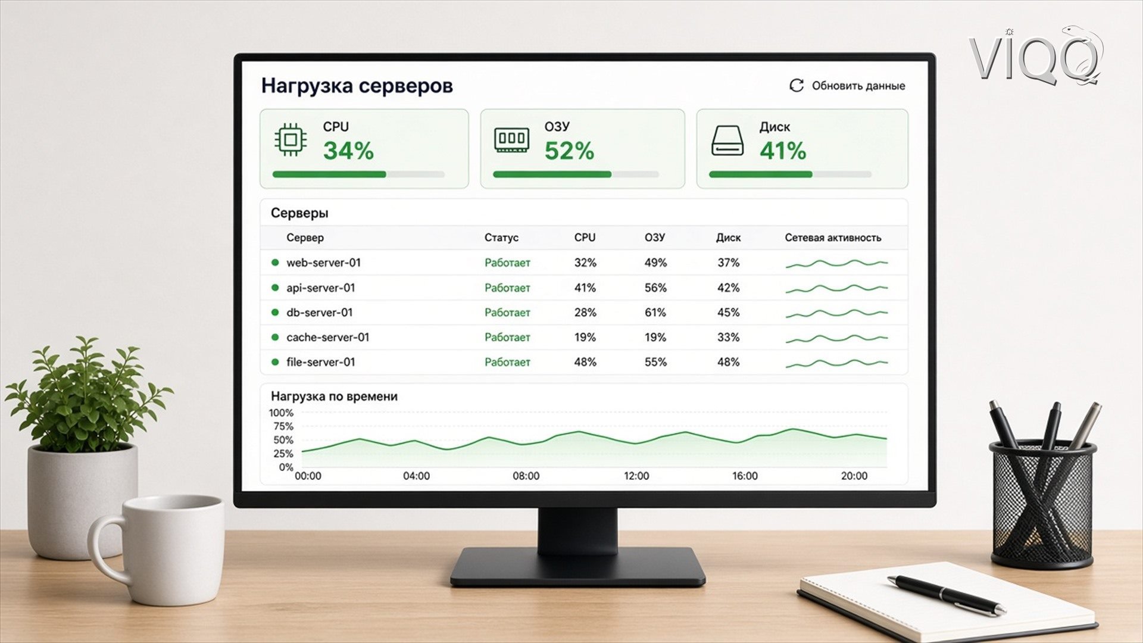Viewport: 1143px width, 643px height.
Task: Sort by the Статус column header
Action: click(501, 238)
